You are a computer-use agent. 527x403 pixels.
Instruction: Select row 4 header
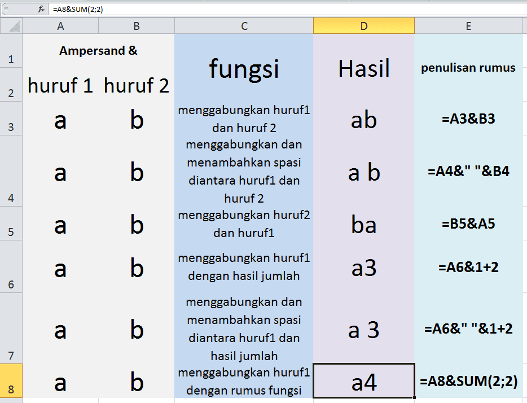11,171
